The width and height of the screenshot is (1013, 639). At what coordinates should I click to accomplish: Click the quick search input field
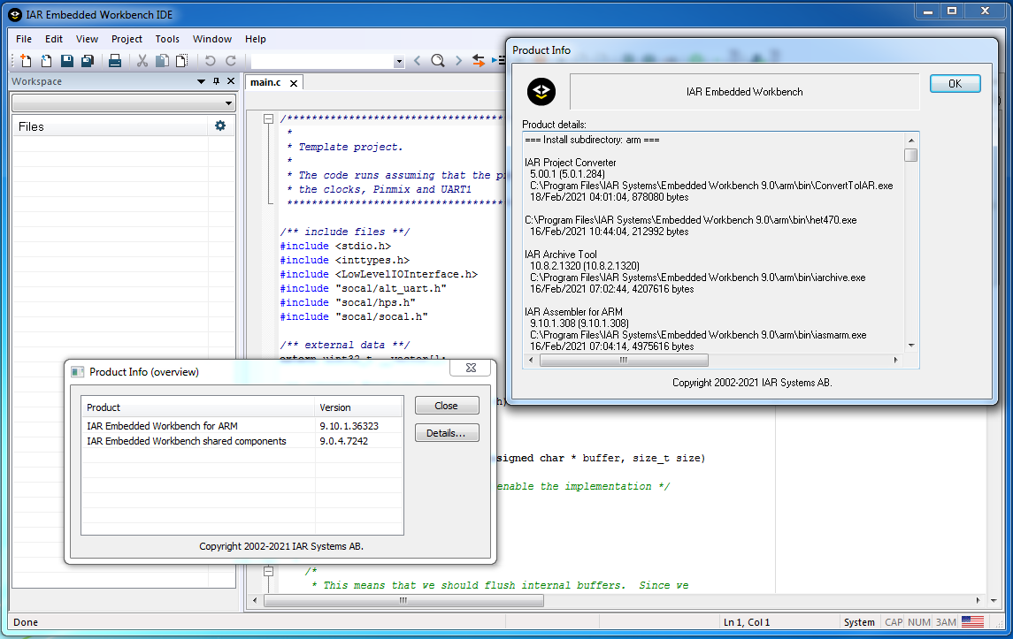322,61
